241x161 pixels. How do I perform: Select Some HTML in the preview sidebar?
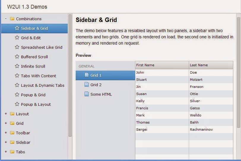[x=105, y=94]
